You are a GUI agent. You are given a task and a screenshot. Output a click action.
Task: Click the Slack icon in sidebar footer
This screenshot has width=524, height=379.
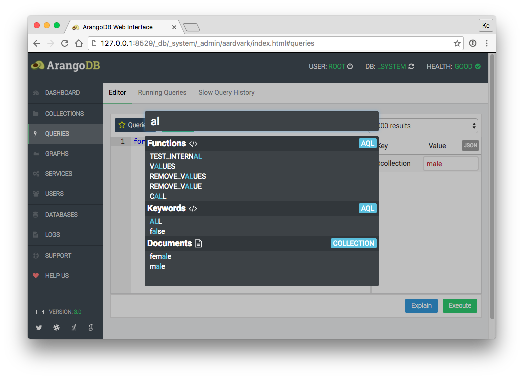pos(56,328)
